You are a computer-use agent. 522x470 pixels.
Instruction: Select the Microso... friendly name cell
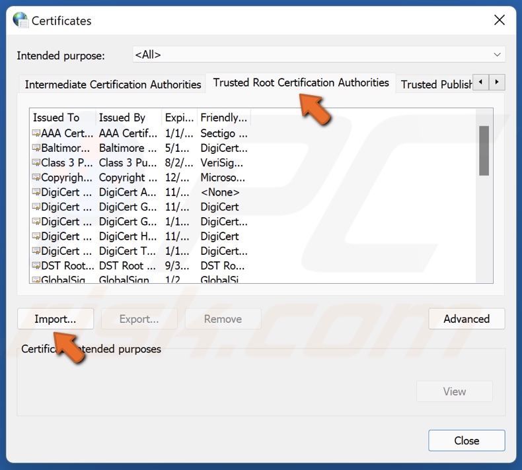[223, 178]
